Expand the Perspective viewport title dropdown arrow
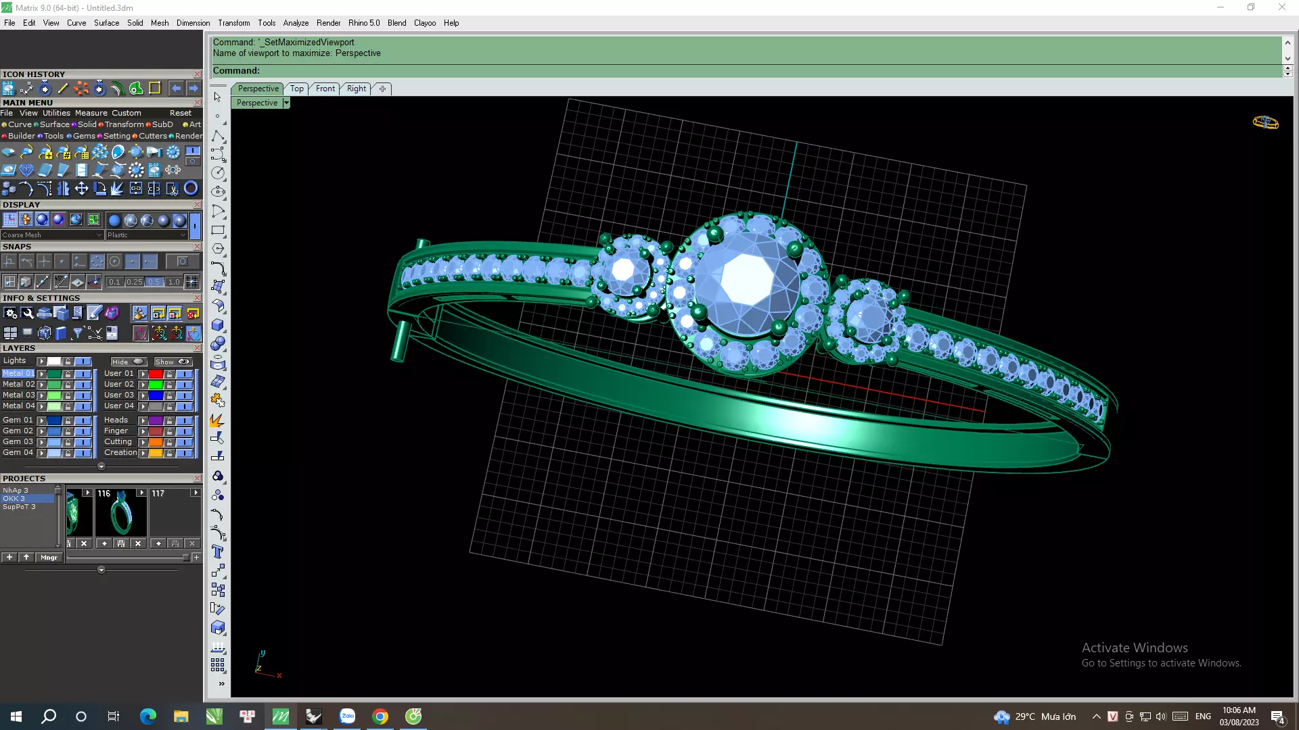Viewport: 1299px width, 730px height. (x=286, y=103)
